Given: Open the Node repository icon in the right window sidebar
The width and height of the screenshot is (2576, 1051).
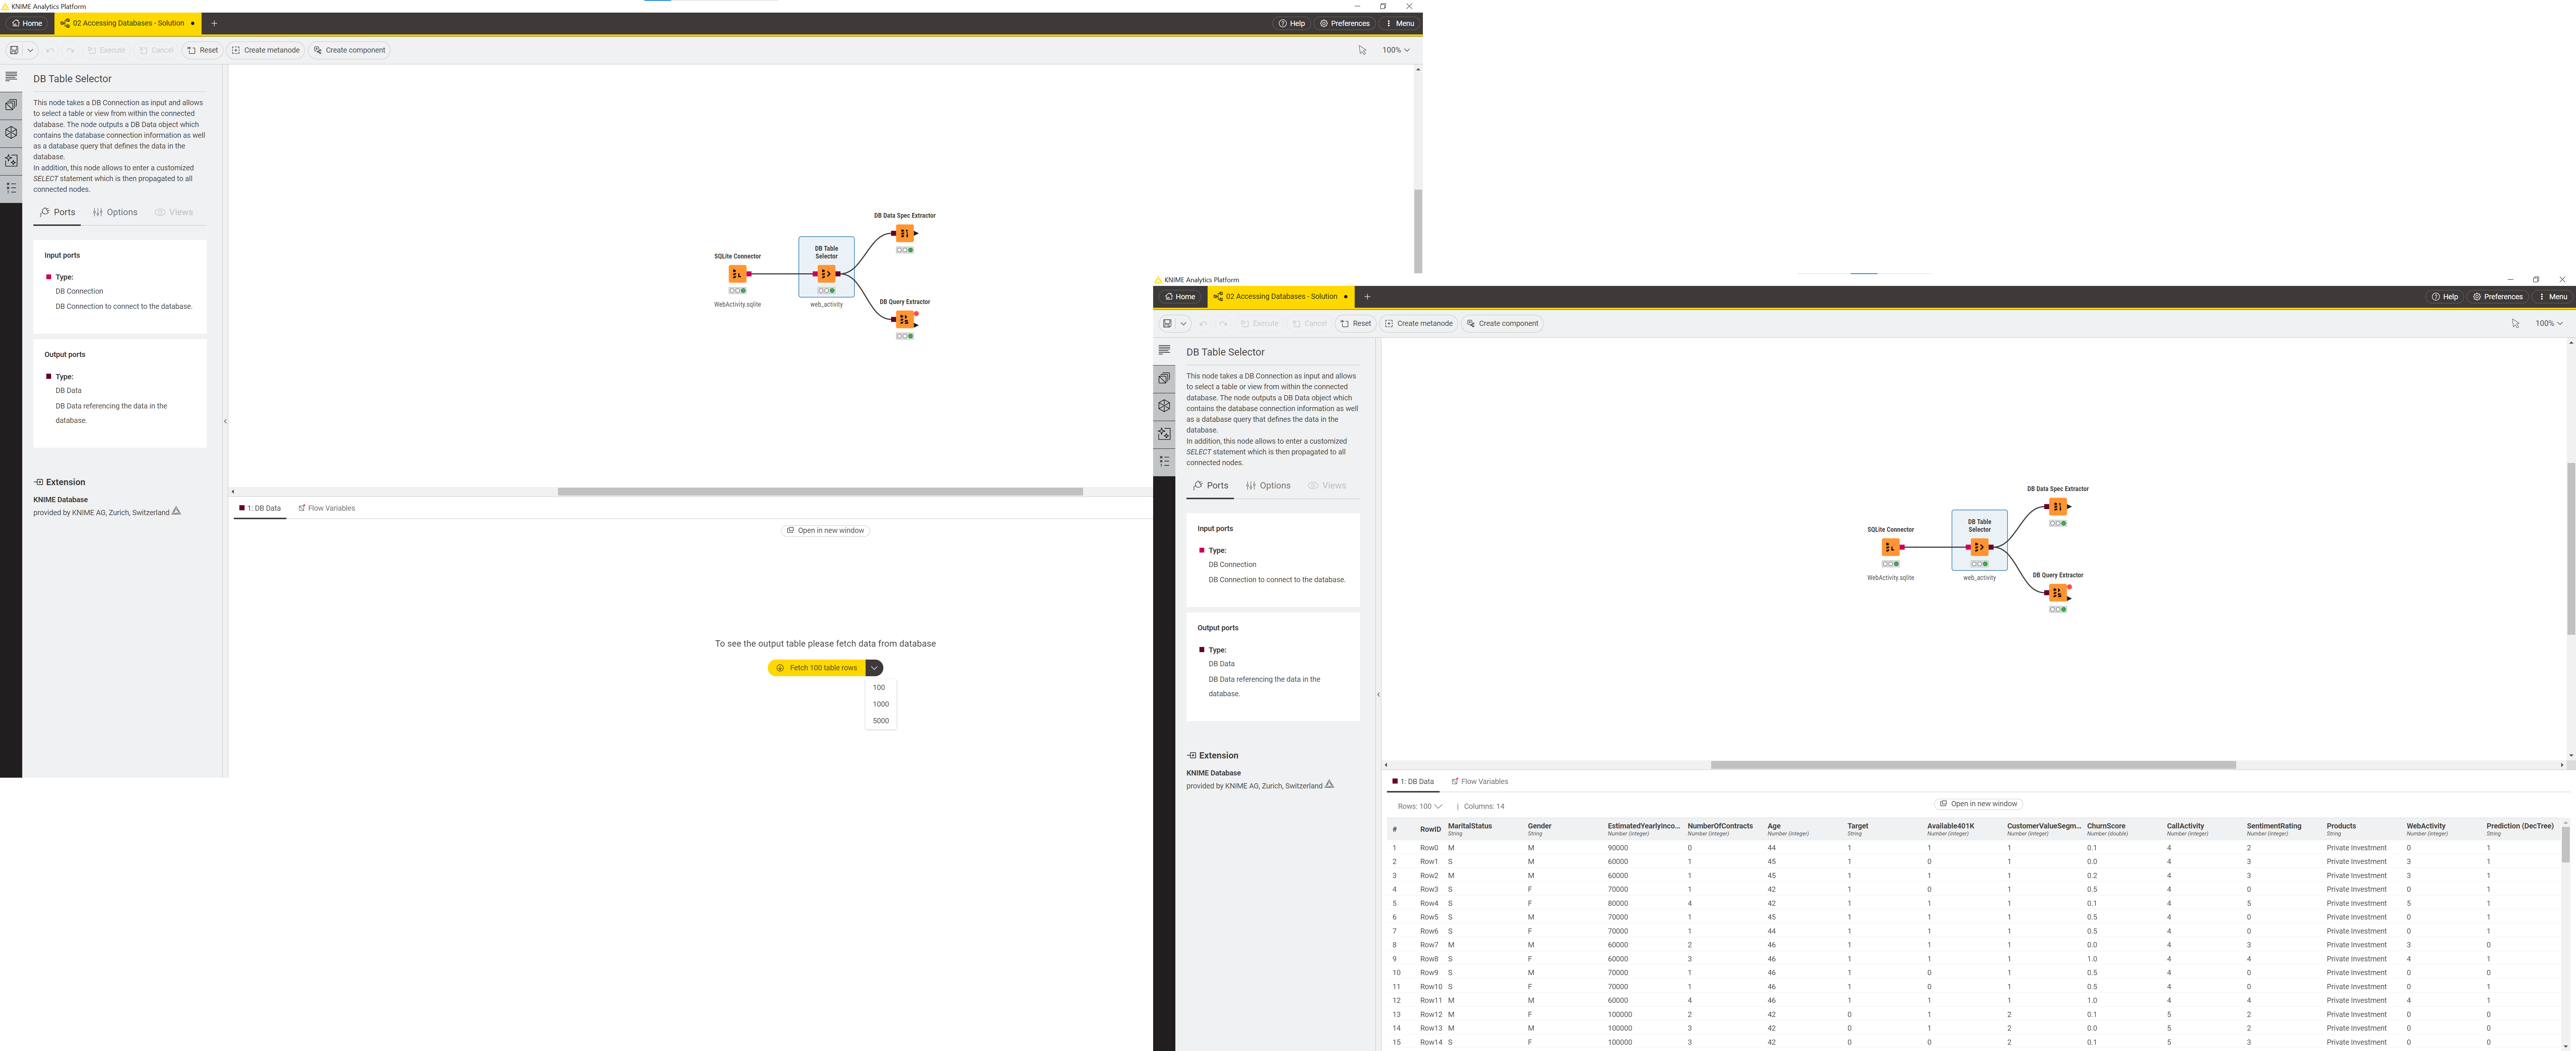Looking at the screenshot, I should (x=1164, y=378).
